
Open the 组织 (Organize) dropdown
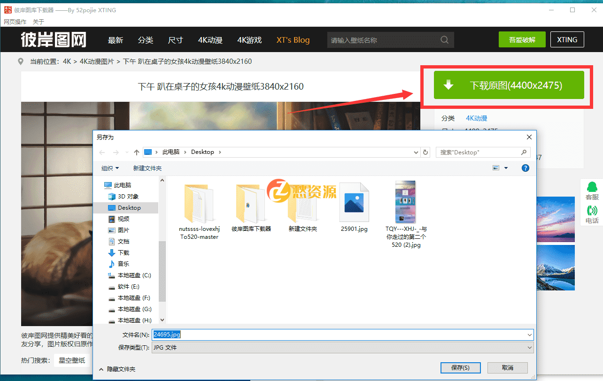[110, 168]
